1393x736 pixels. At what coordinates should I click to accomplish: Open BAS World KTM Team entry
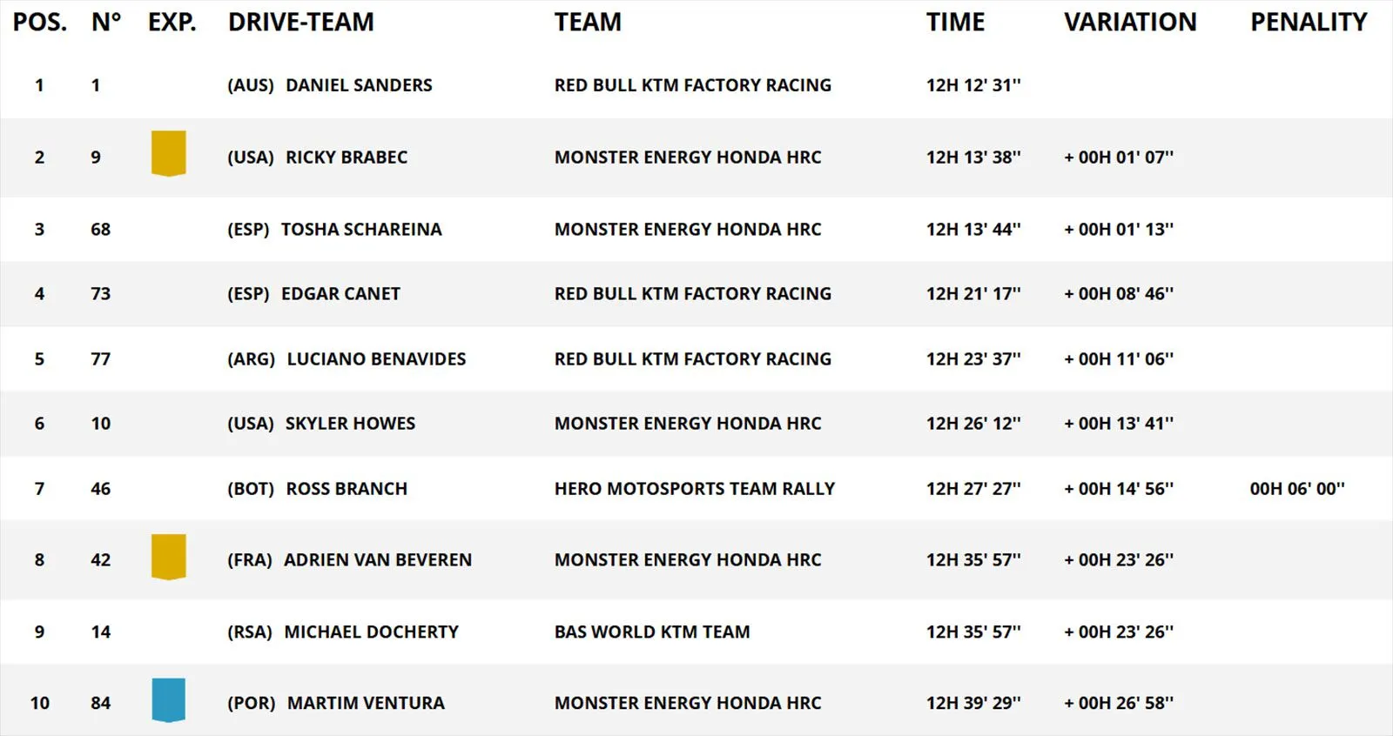652,632
